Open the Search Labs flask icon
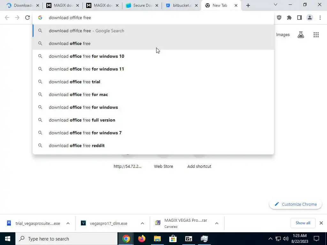The width and height of the screenshot is (327, 245). 301,35
